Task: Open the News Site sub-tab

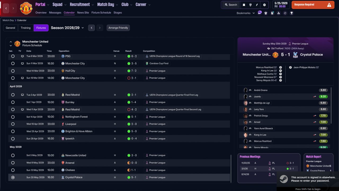Action: click(x=83, y=12)
